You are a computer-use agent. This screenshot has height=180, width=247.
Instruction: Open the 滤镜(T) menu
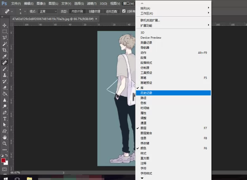point(92,4)
